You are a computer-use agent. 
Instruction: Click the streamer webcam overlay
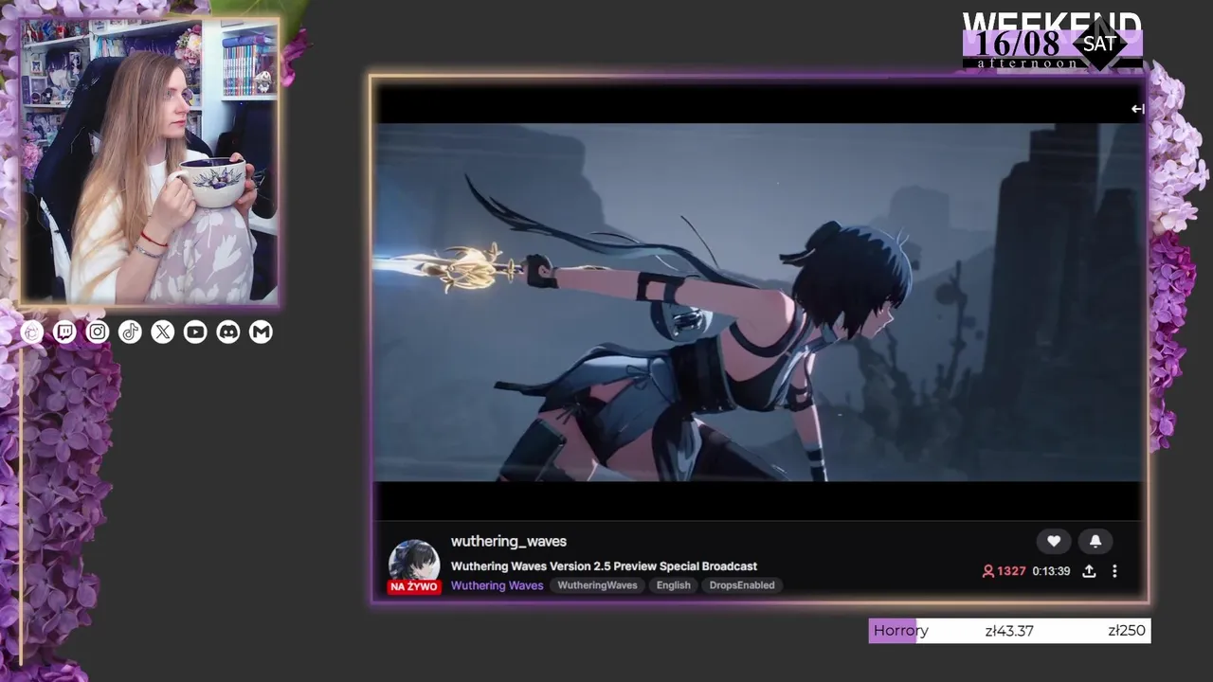(x=150, y=162)
